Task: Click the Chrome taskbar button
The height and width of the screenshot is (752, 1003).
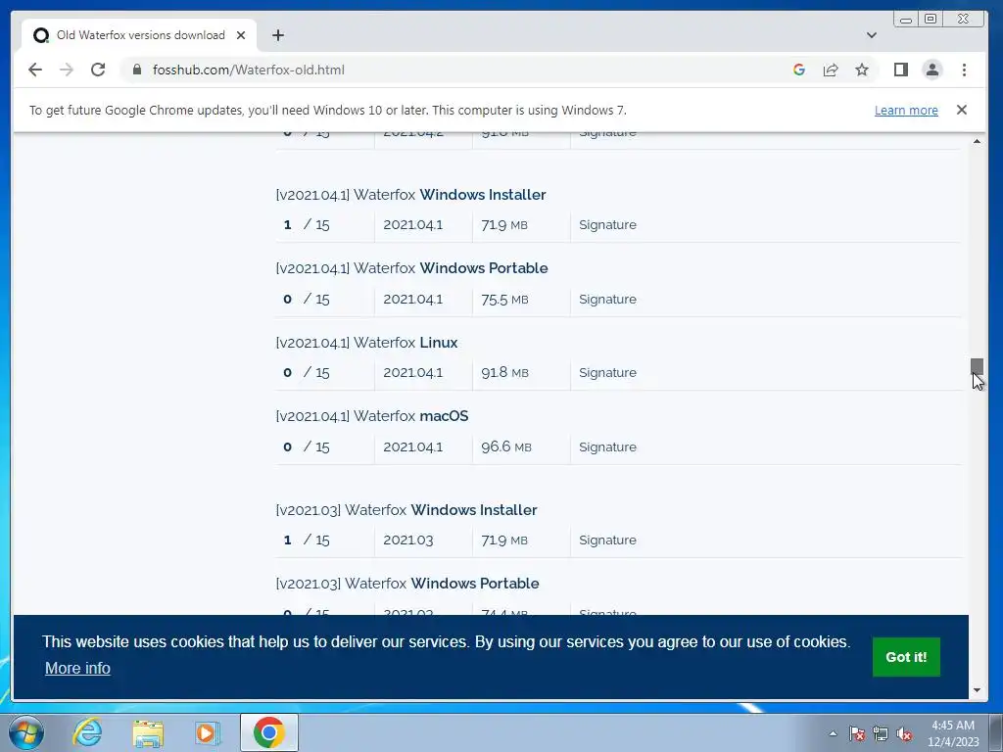Action: (268, 732)
